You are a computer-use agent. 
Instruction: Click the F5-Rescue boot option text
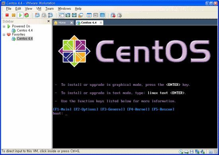point(163,109)
